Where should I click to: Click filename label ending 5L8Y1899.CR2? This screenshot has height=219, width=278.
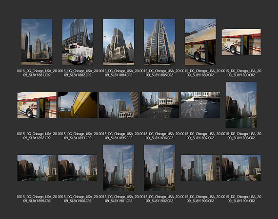pos(37,199)
